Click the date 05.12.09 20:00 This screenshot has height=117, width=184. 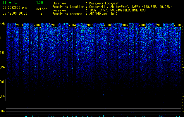pyautogui.click(x=15, y=13)
